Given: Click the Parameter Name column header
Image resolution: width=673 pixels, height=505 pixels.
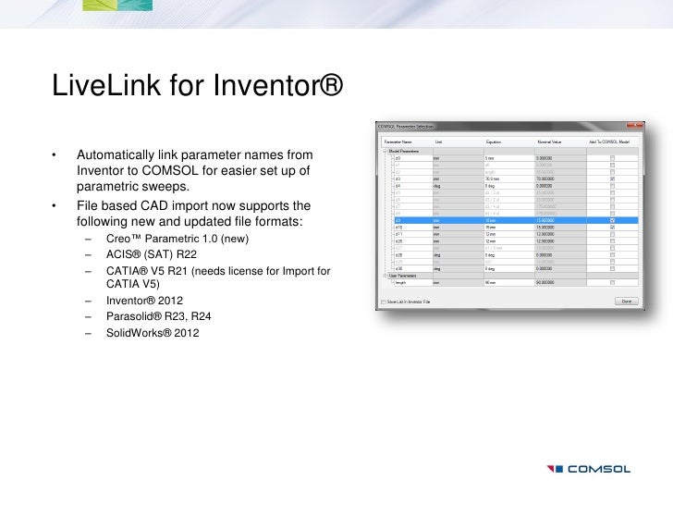Looking at the screenshot, I should coord(398,142).
